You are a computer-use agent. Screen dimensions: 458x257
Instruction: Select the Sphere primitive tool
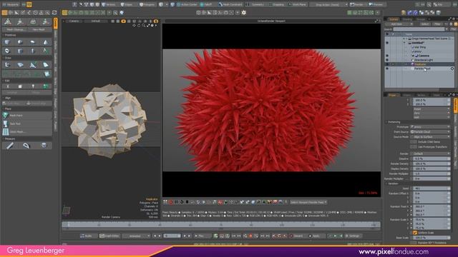(x=20, y=42)
